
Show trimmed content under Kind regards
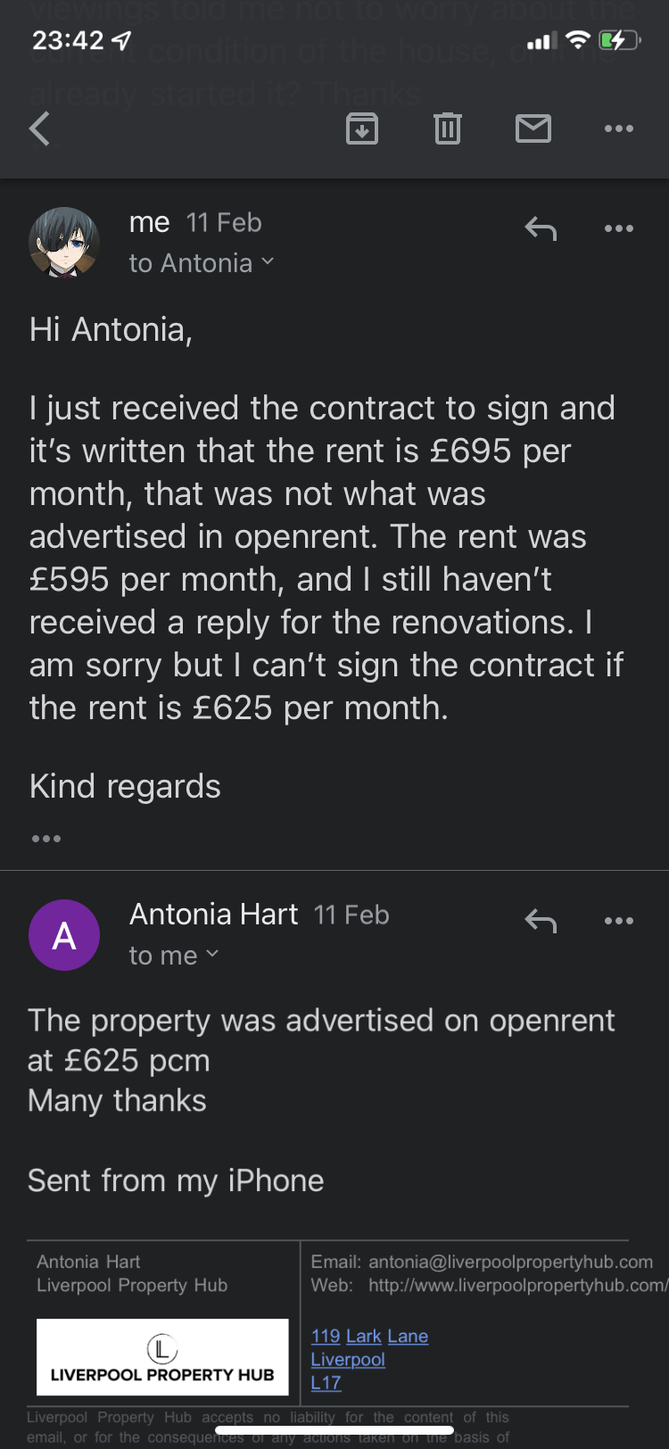(46, 839)
